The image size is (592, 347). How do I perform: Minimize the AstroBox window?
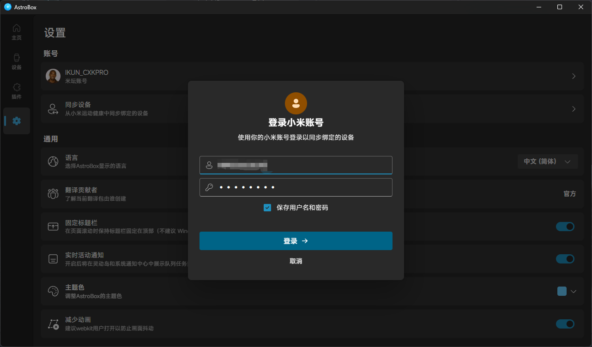538,7
